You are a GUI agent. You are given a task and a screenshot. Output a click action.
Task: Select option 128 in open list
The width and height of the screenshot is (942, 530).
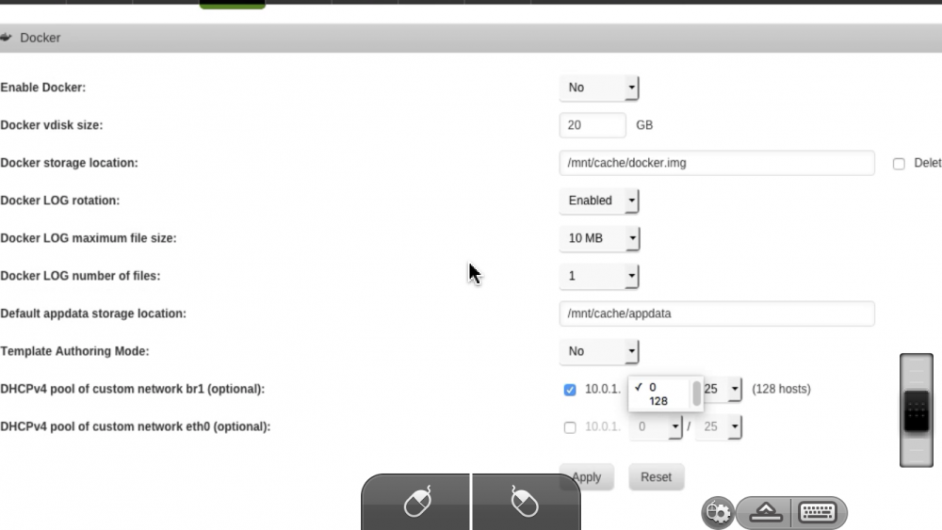[659, 401]
